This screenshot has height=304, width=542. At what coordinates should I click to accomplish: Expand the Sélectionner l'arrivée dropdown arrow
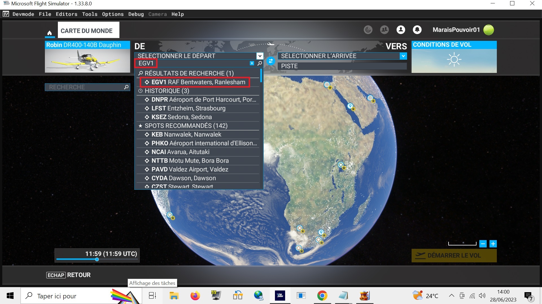pos(403,56)
